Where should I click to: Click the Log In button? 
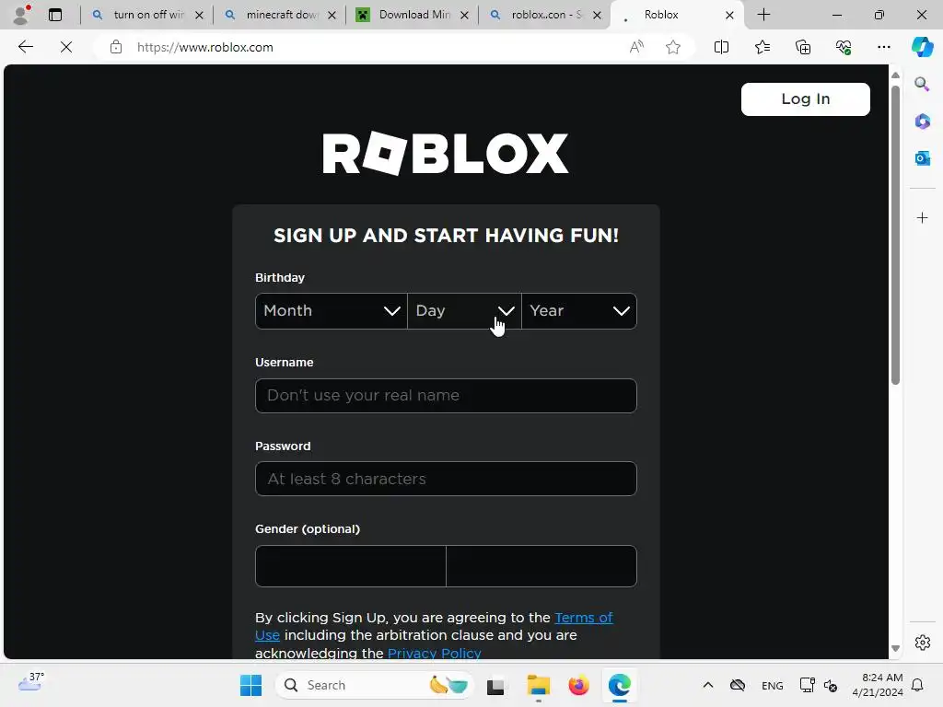point(805,99)
